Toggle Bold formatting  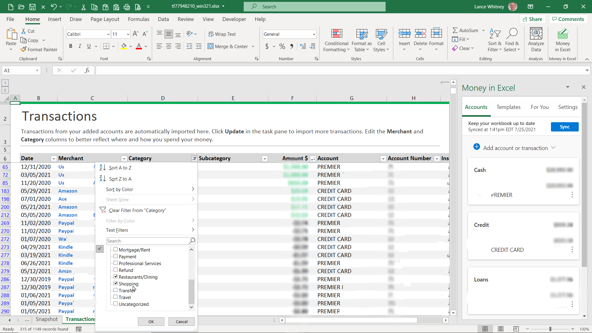[71, 46]
